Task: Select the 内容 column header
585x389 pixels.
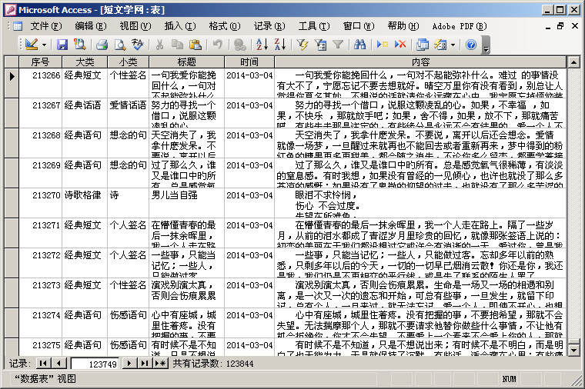Action: coord(420,62)
